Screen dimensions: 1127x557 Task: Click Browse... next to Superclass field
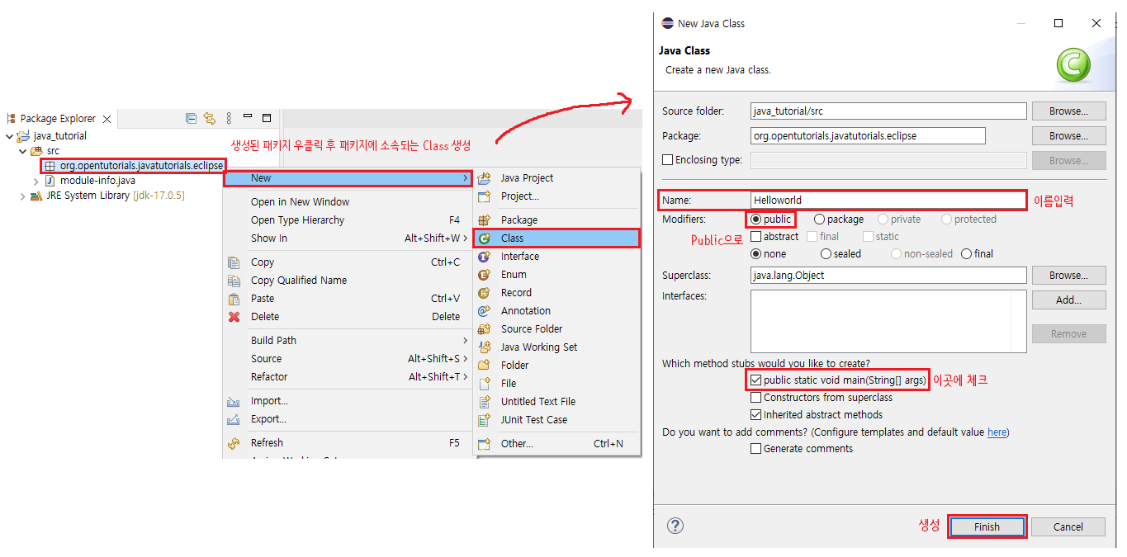click(1068, 276)
